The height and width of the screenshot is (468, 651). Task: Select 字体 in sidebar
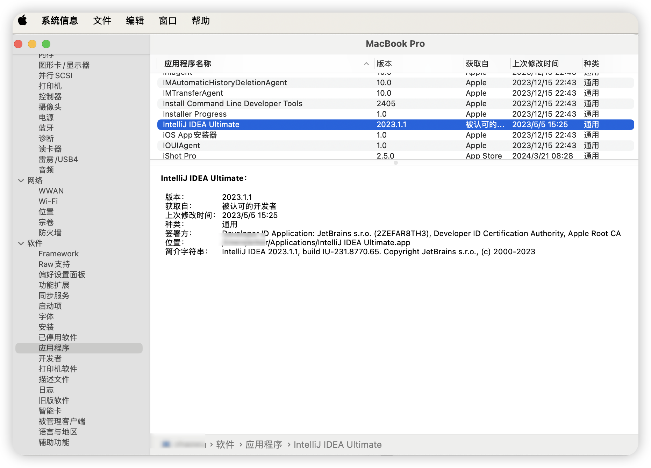[46, 317]
